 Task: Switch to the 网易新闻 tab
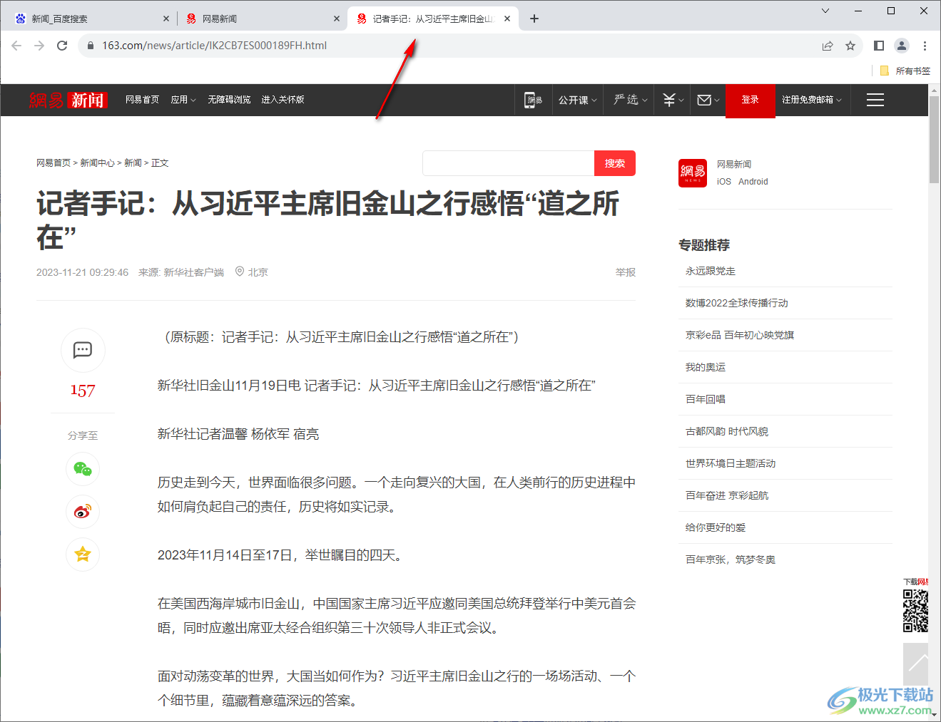pos(263,19)
